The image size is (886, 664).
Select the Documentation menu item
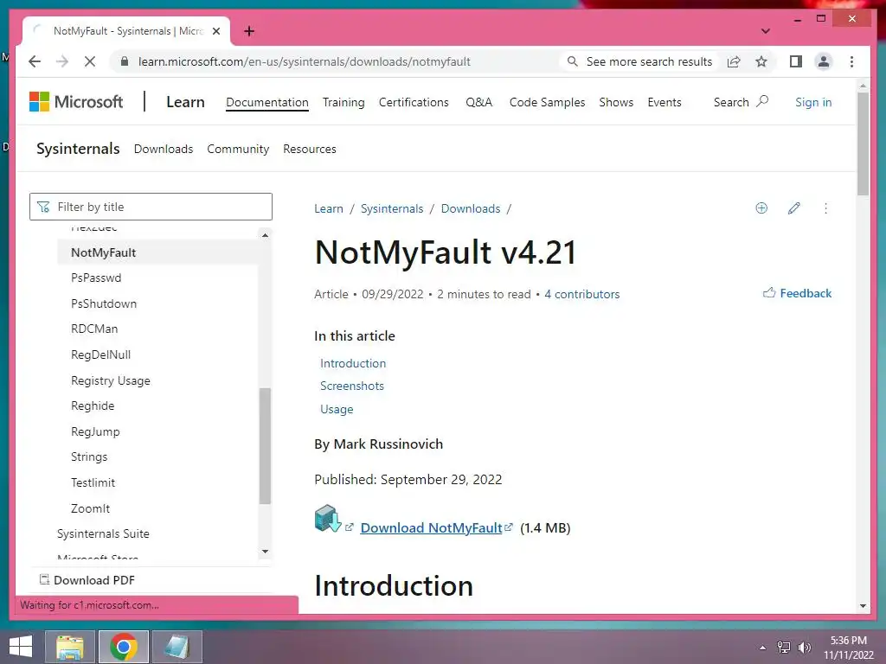coord(267,102)
